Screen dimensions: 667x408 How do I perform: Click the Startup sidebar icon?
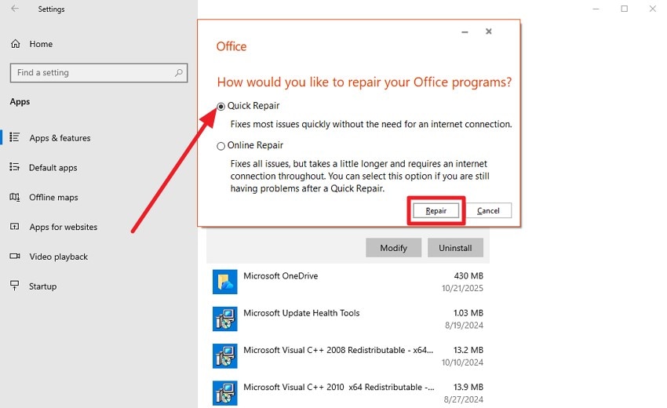pos(14,286)
